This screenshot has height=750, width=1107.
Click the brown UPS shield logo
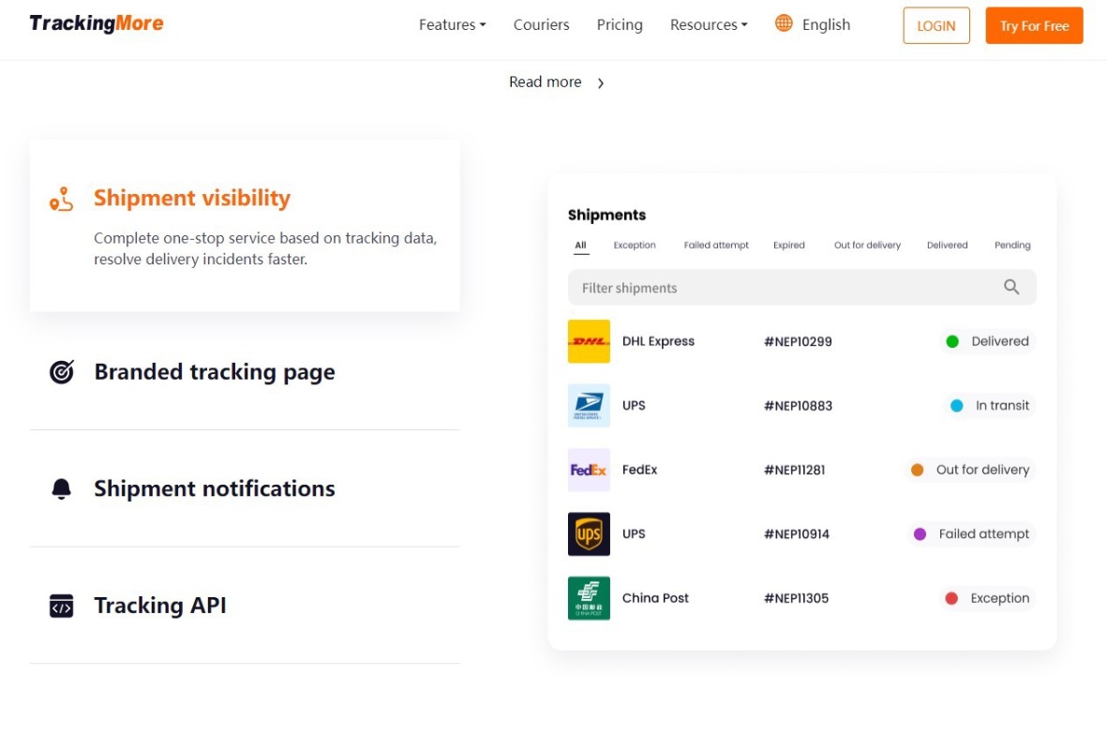(589, 533)
